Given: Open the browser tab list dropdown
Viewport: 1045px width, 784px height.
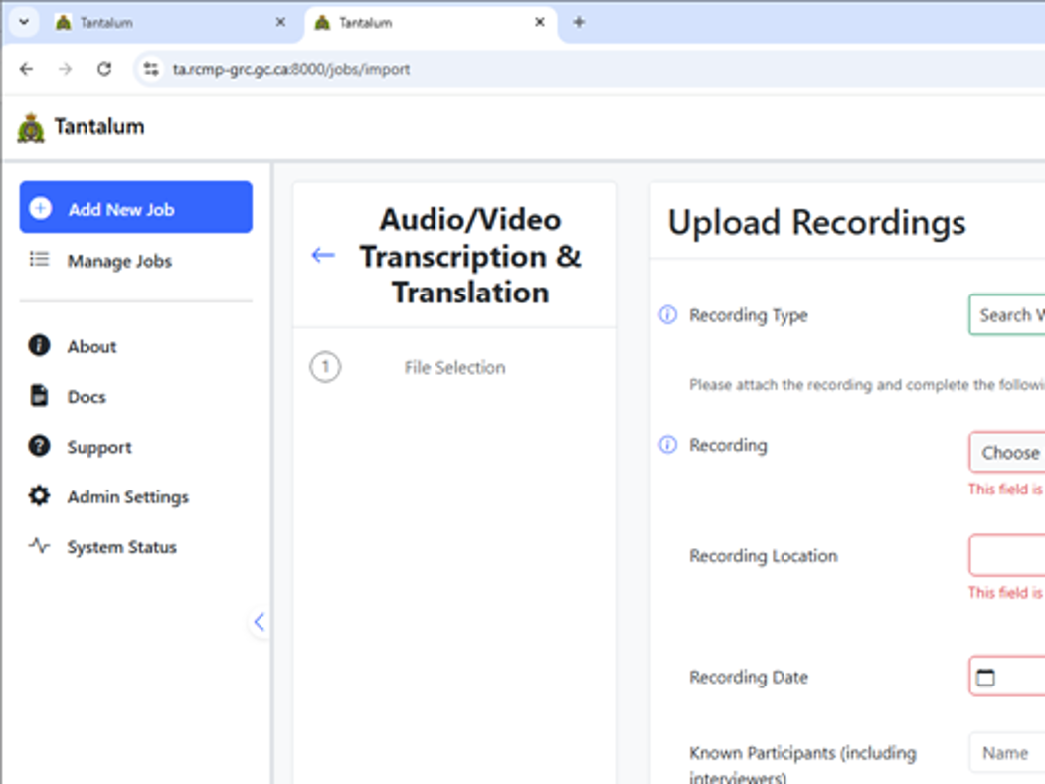Looking at the screenshot, I should [24, 22].
